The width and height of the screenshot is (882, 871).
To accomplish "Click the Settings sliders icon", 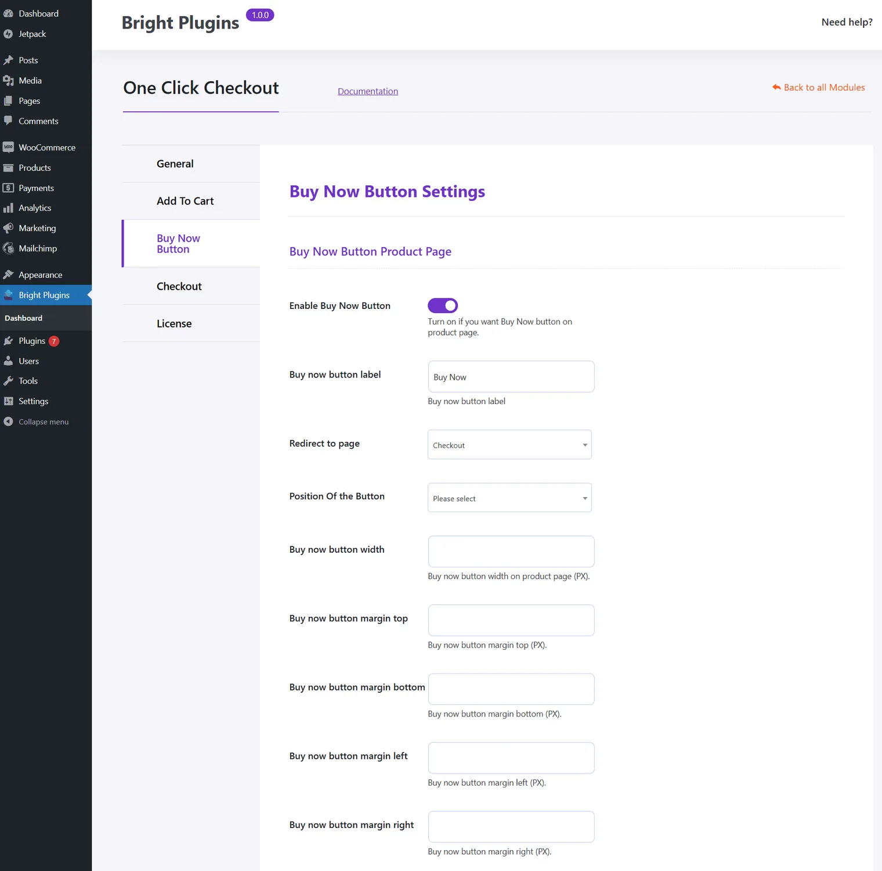I will (x=8, y=401).
